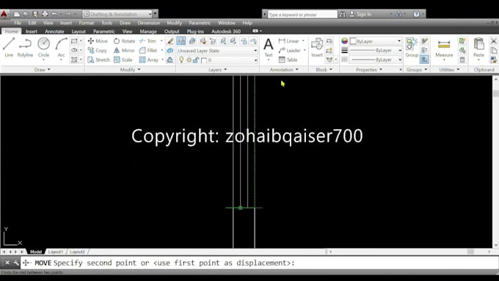Expand the Utilities panel
This screenshot has height=281, width=499.
coord(449,70)
